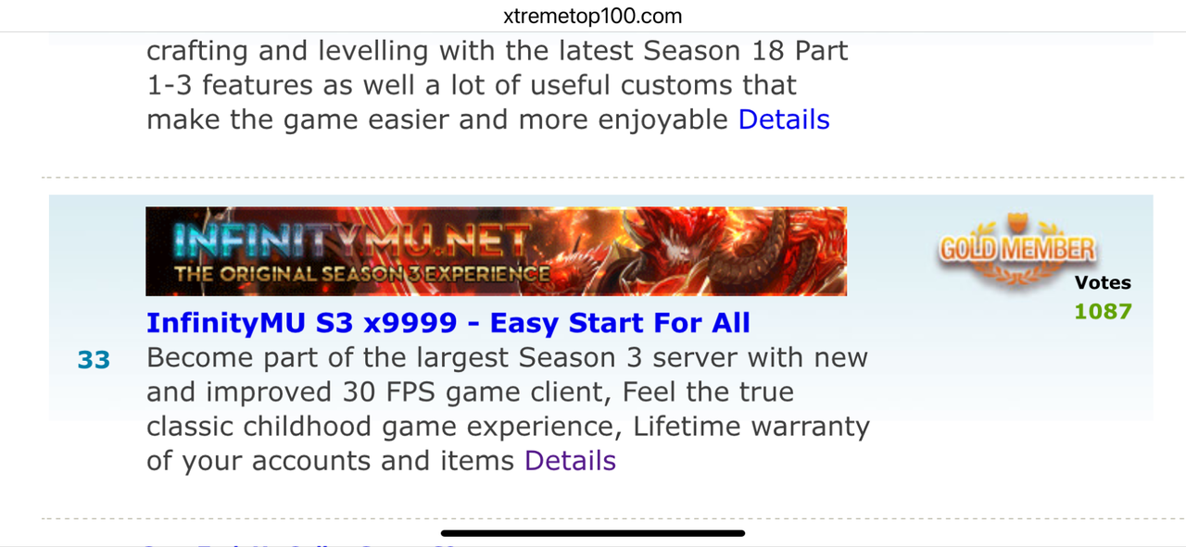Click the 'Become part of the largest' description text
Viewport: 1186px width, 547px height.
315,358
